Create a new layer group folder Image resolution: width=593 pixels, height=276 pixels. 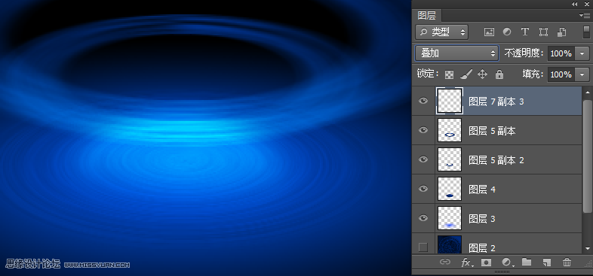point(527,262)
